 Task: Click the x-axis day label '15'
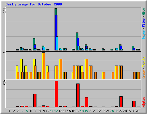[x=69, y=111]
